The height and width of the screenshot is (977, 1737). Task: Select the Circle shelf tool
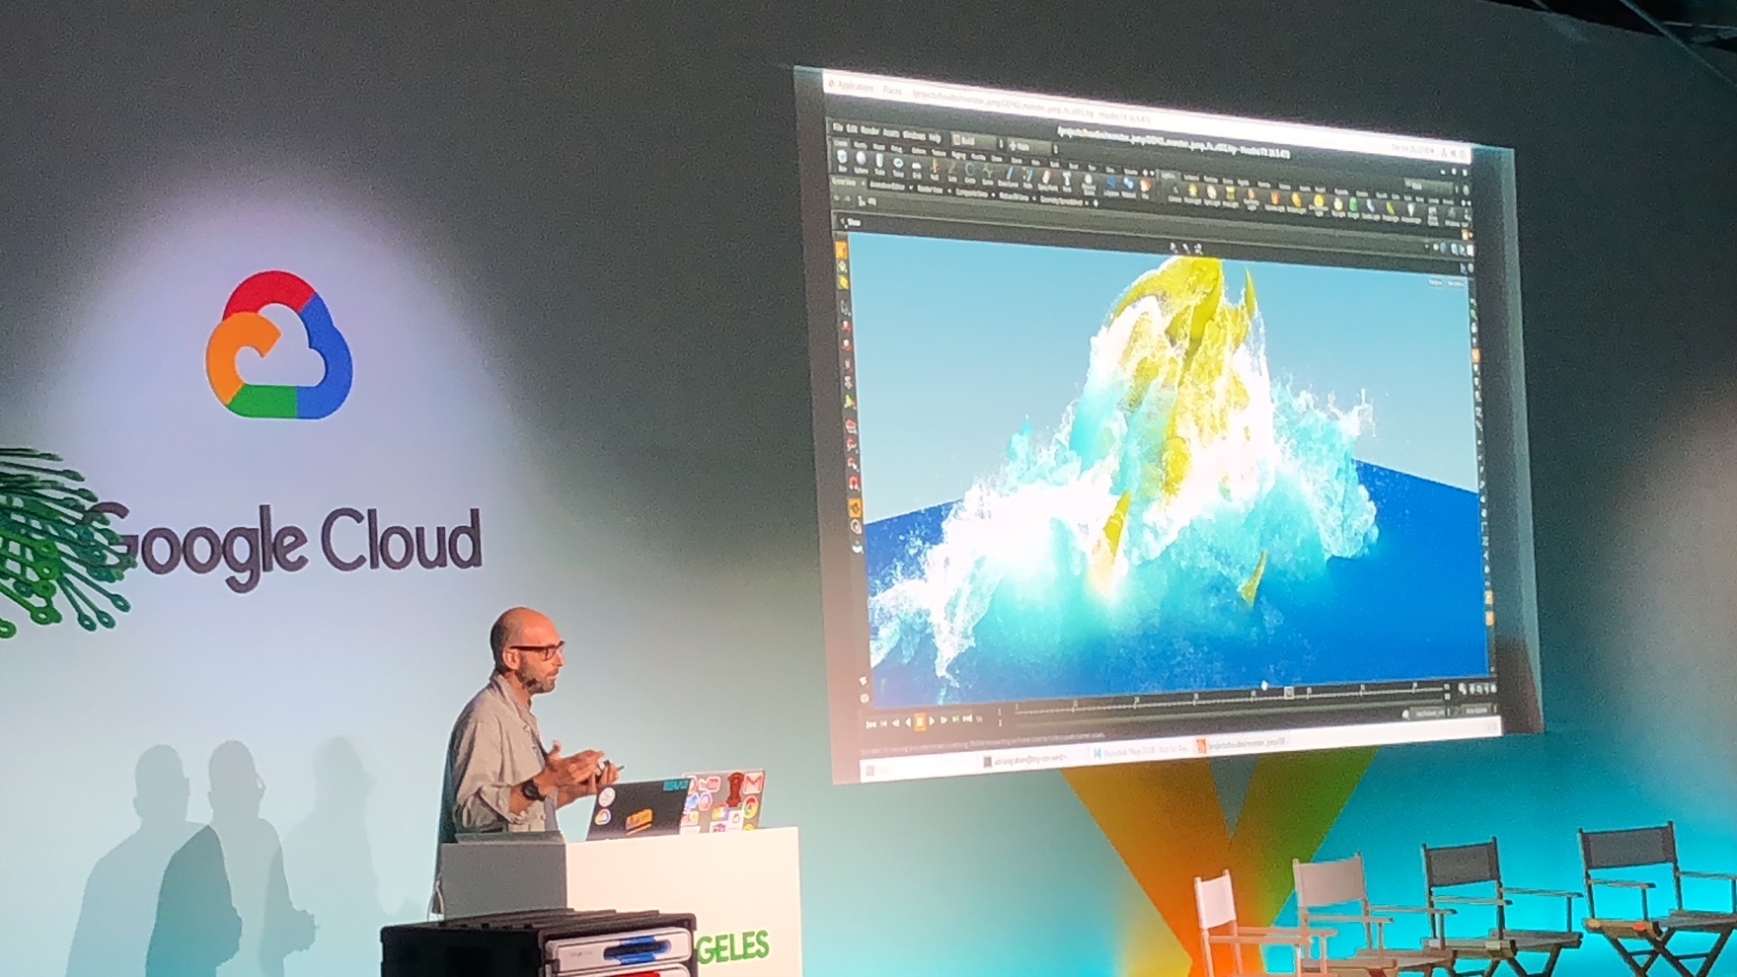click(969, 173)
